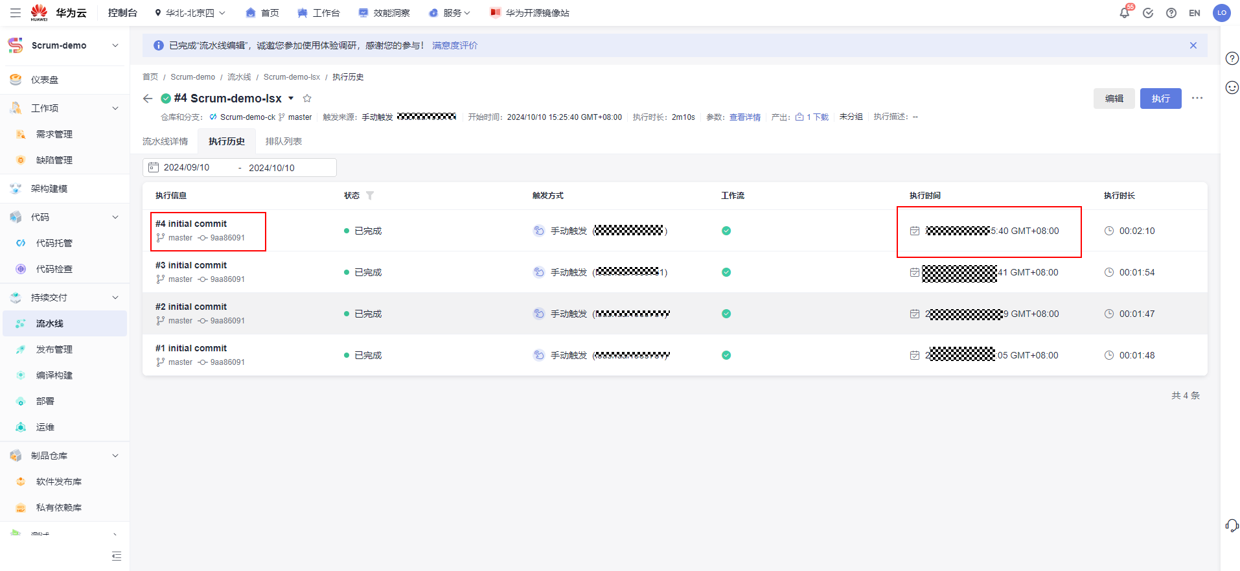Open the customer service headset icon
This screenshot has height=571, width=1240.
pos(1232,525)
